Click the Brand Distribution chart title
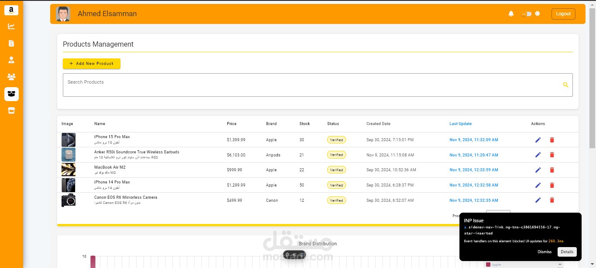 point(318,244)
